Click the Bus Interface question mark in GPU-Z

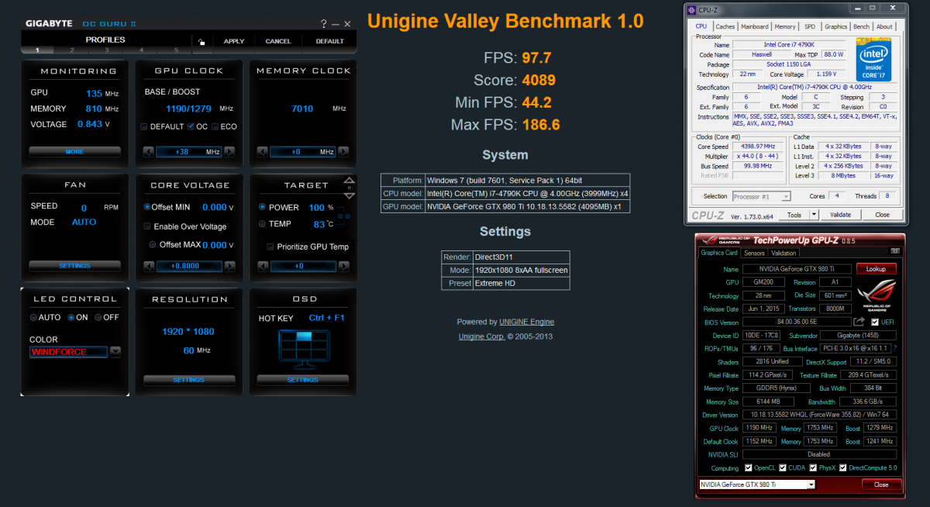point(894,349)
